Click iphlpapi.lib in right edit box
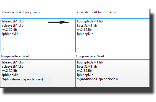156x102 pixels. point(85,34)
